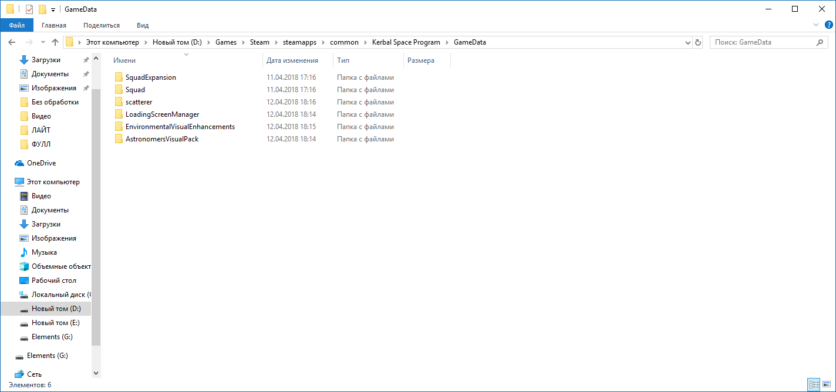The height and width of the screenshot is (392, 836).
Task: Go forward with the right arrow
Action: tap(29, 42)
